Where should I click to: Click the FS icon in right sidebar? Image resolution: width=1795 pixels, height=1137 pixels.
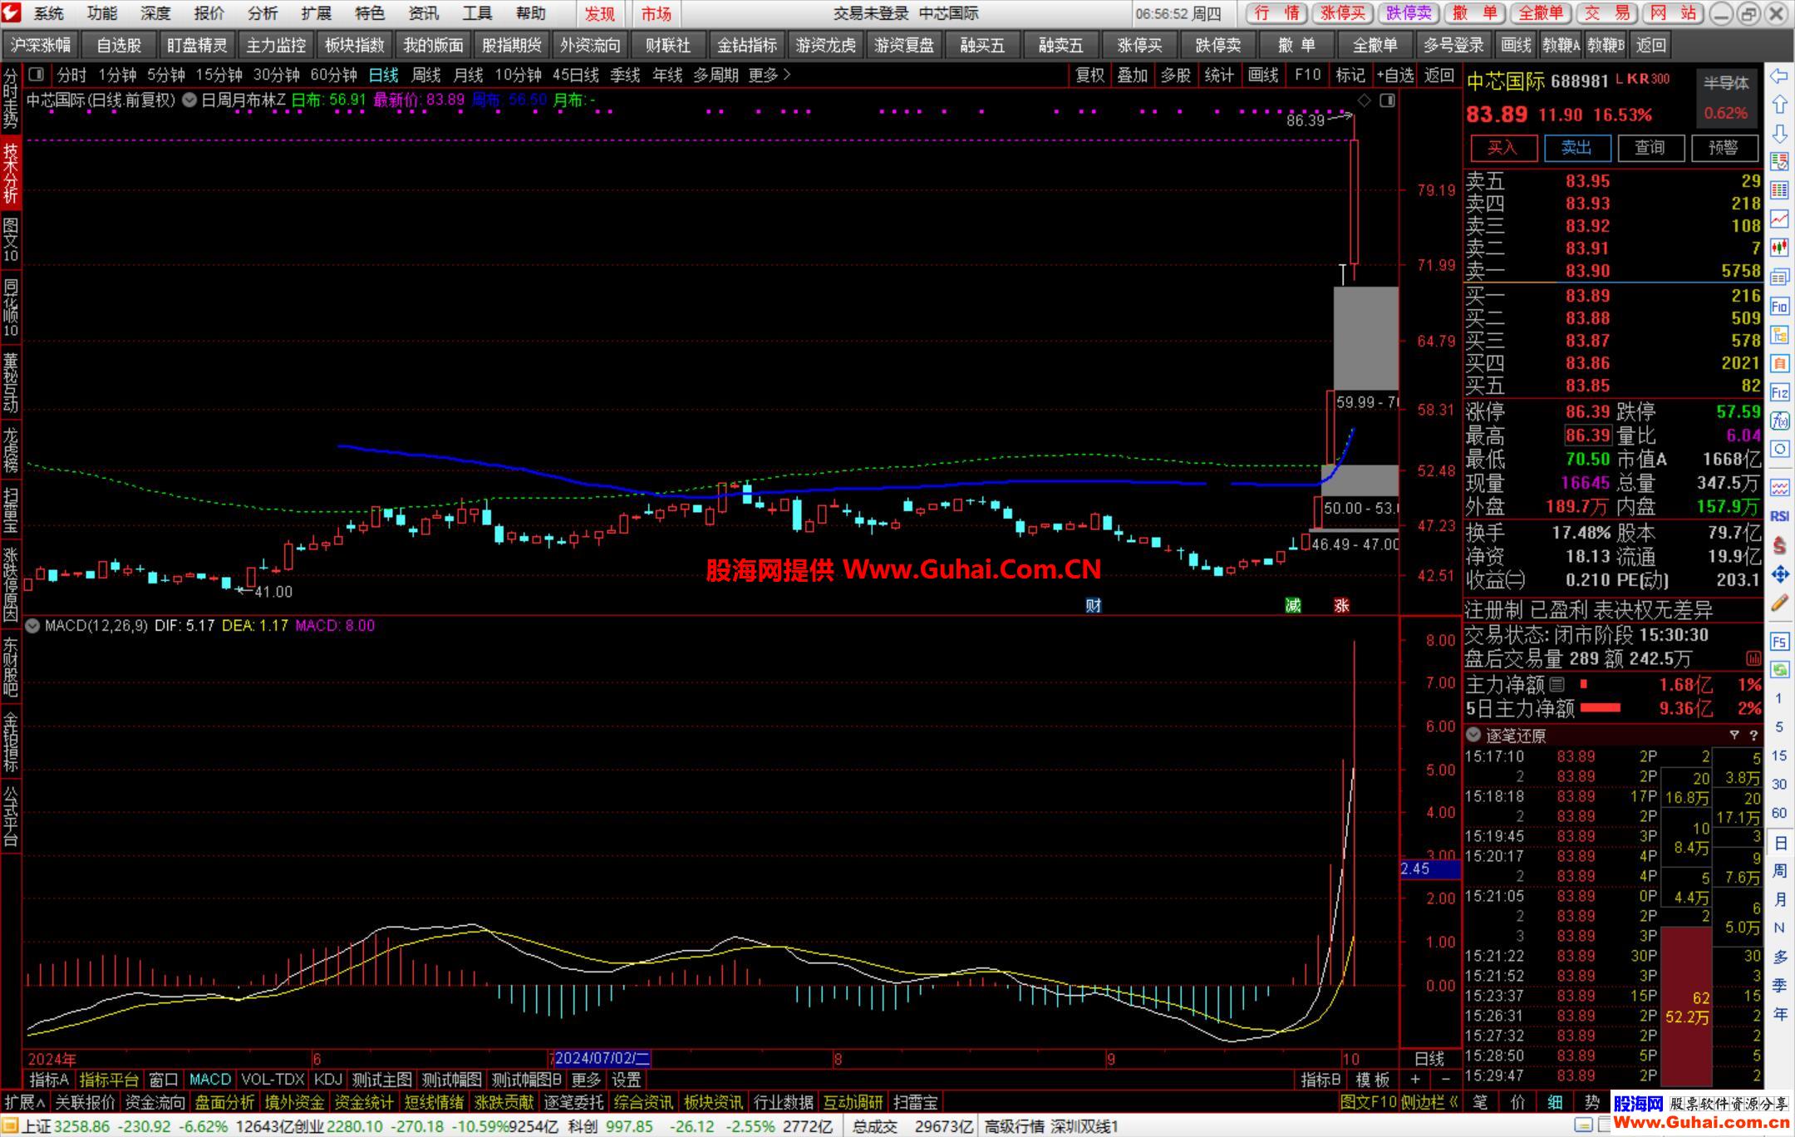1779,642
